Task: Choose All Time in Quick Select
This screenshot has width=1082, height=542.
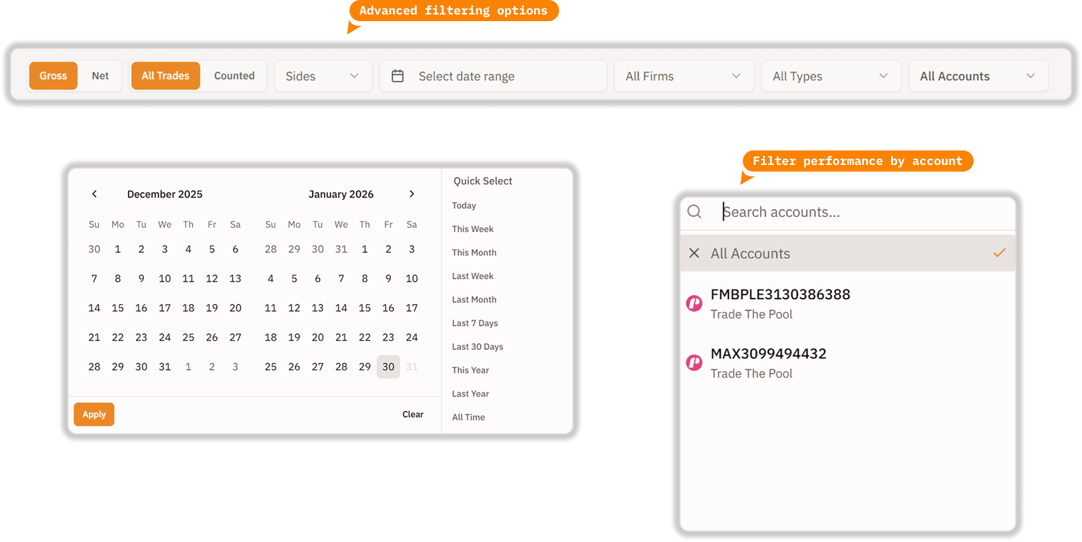Action: (x=468, y=418)
